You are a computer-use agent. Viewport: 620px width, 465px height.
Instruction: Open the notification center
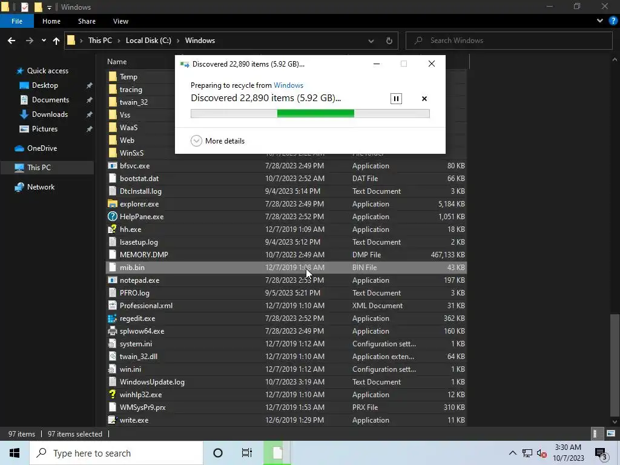601,453
